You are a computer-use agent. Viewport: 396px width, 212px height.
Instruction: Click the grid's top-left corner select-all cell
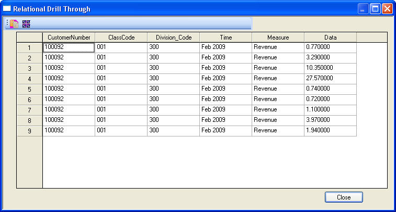[29, 38]
